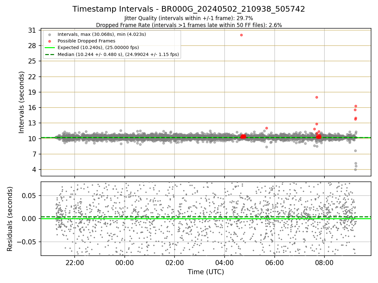Screen dimensions: 378x283
Task: Click the red dropped-frame point at 12 seconds near 05:40
Action: pyautogui.click(x=266, y=128)
